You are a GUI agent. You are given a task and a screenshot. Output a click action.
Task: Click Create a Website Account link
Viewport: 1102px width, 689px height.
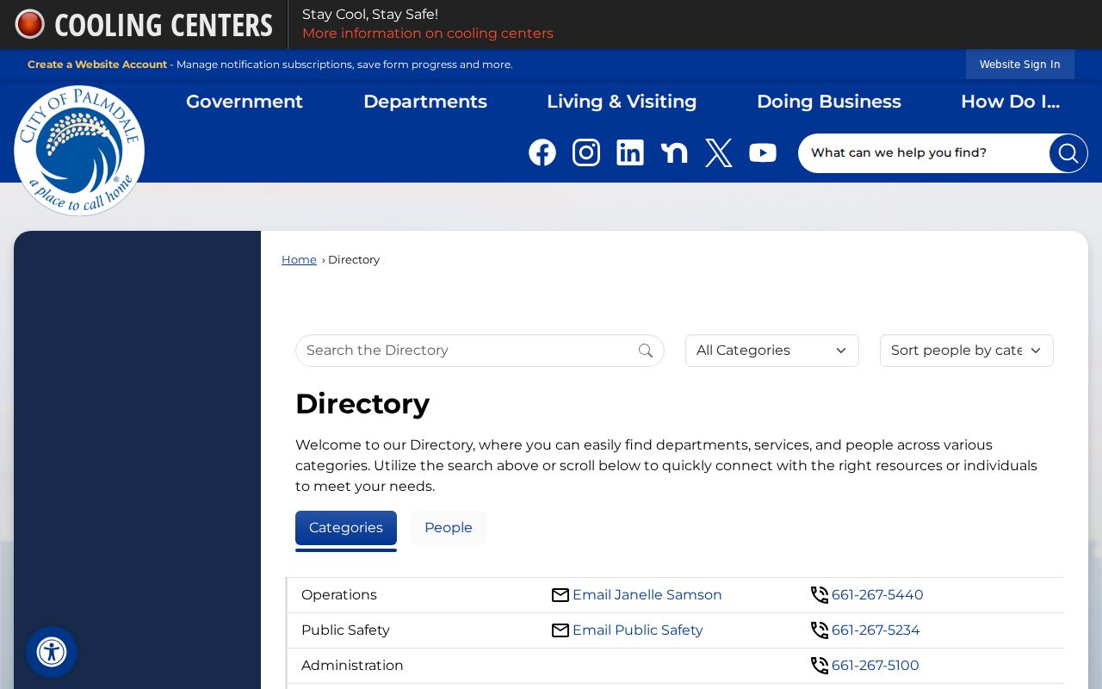97,65
